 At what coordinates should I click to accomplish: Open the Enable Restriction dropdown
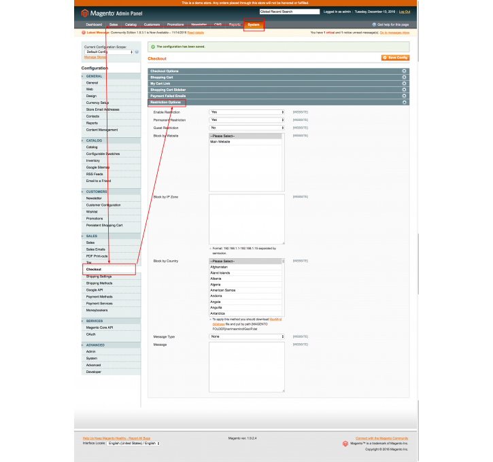pos(247,112)
